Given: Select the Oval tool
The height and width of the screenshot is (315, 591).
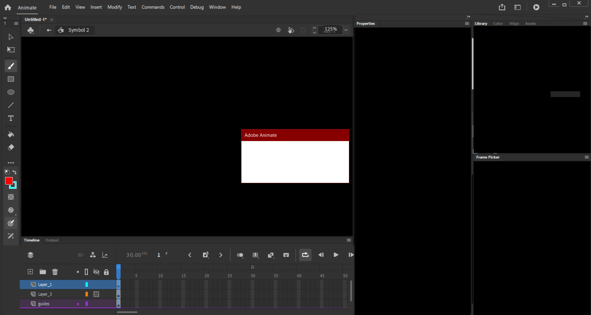Looking at the screenshot, I should click(x=11, y=92).
